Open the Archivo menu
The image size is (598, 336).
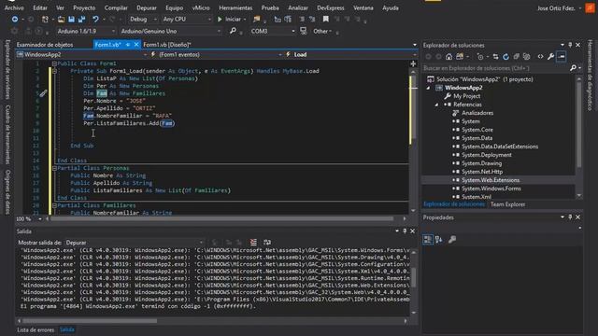pos(14,7)
